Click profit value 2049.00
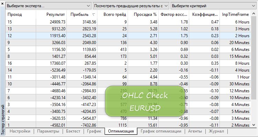This screenshot has height=137, width=258. pos(89,43)
